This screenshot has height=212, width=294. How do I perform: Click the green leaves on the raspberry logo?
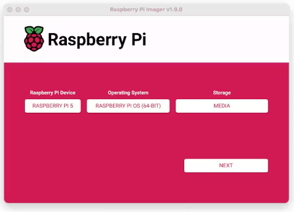(x=34, y=30)
